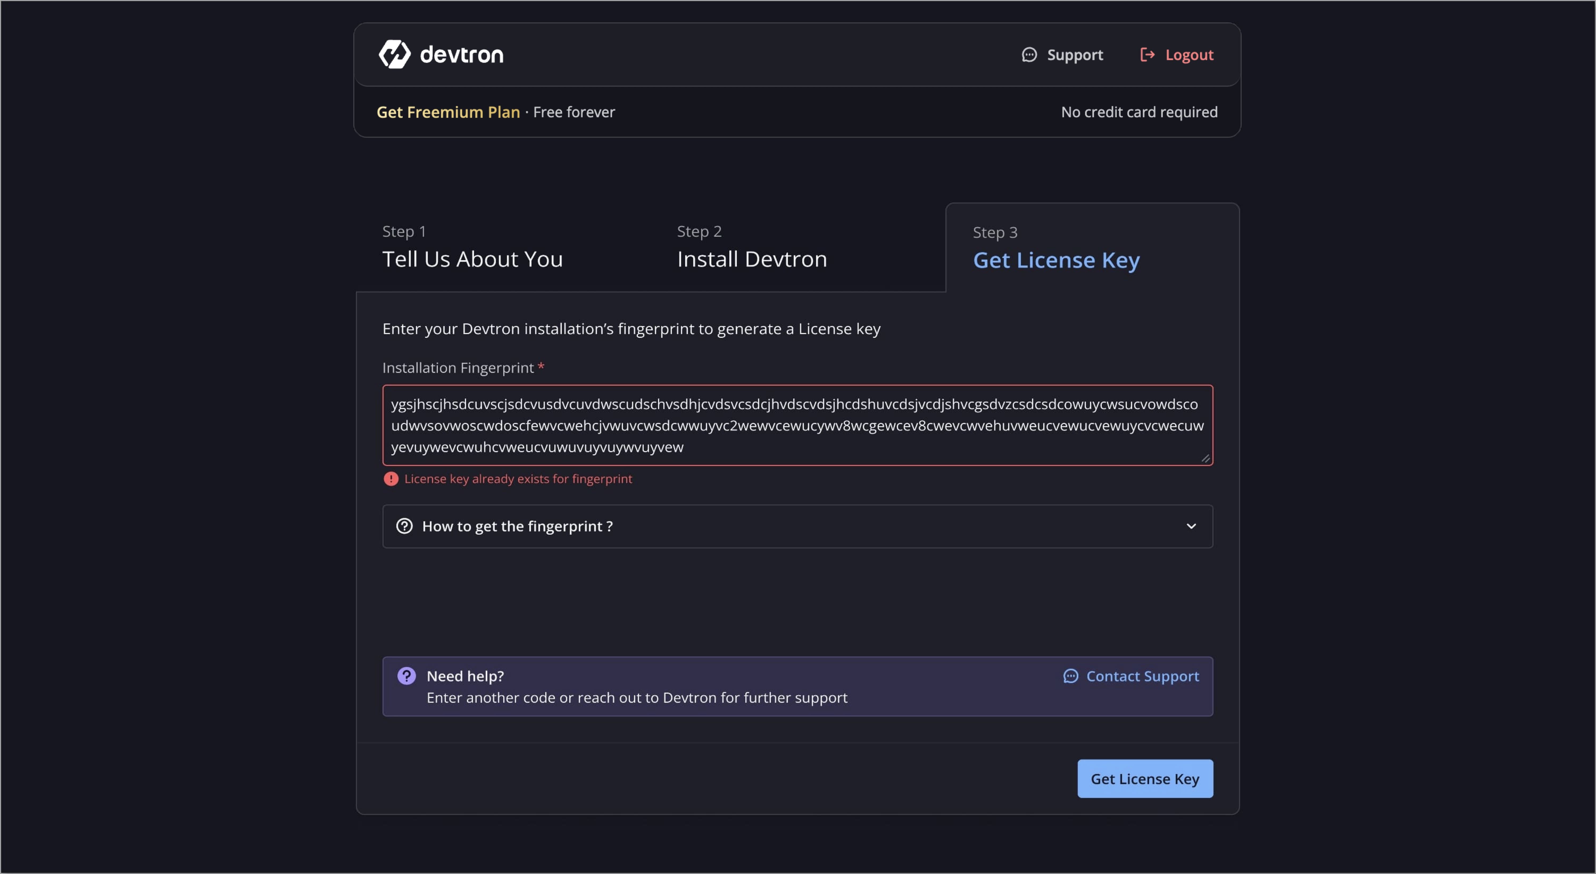1596x874 pixels.
Task: Log out using the Logout link
Action: tap(1177, 55)
